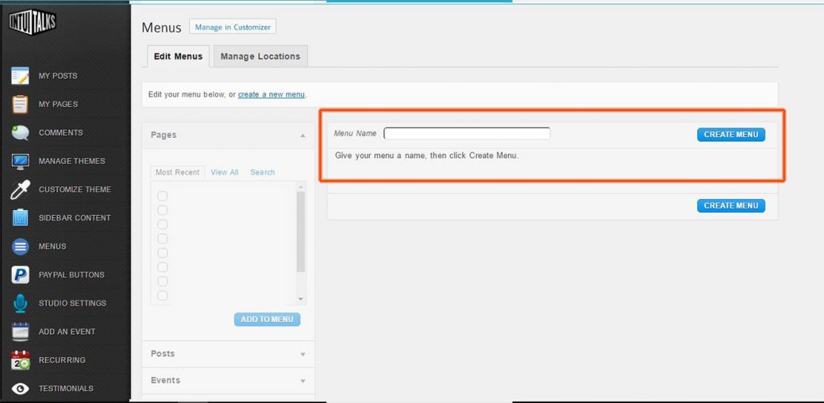The image size is (824, 403).
Task: Open MY POSTS sidebar label
Action: (58, 75)
